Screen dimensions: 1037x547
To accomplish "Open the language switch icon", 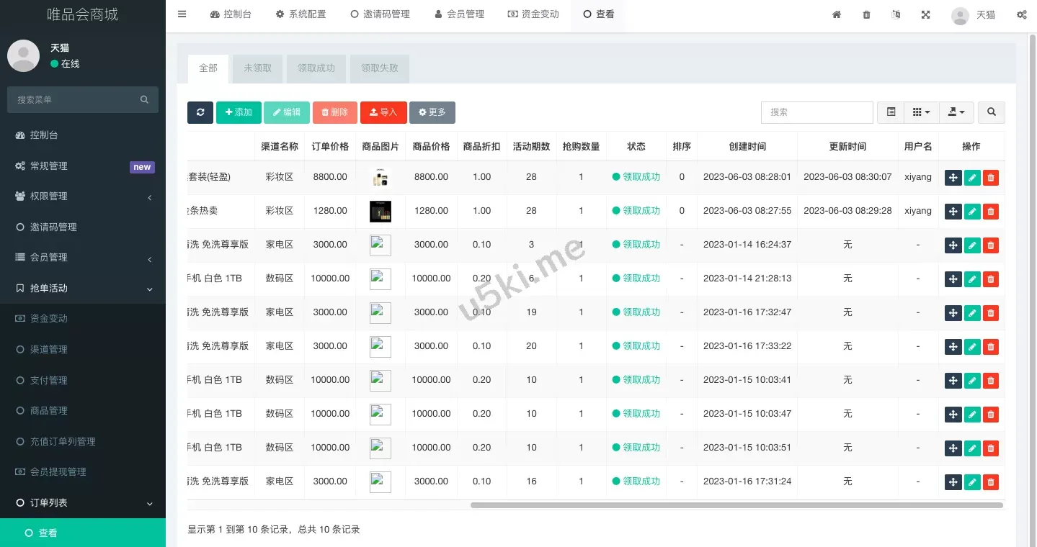I will point(896,14).
